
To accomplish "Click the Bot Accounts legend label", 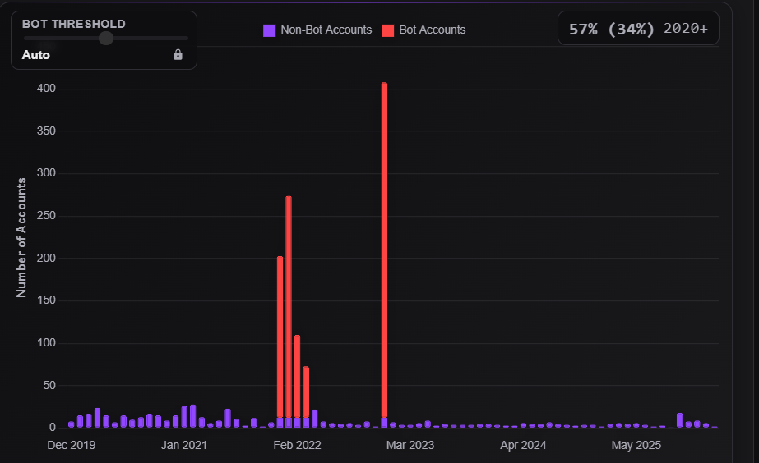I will point(433,30).
